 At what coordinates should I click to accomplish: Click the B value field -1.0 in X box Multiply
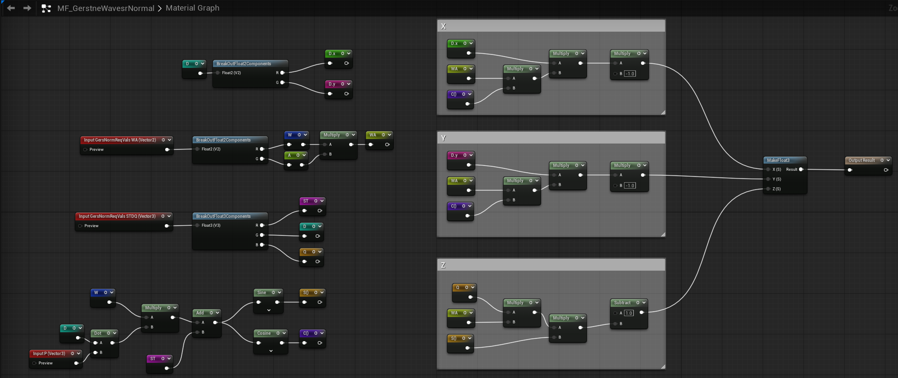(x=630, y=74)
